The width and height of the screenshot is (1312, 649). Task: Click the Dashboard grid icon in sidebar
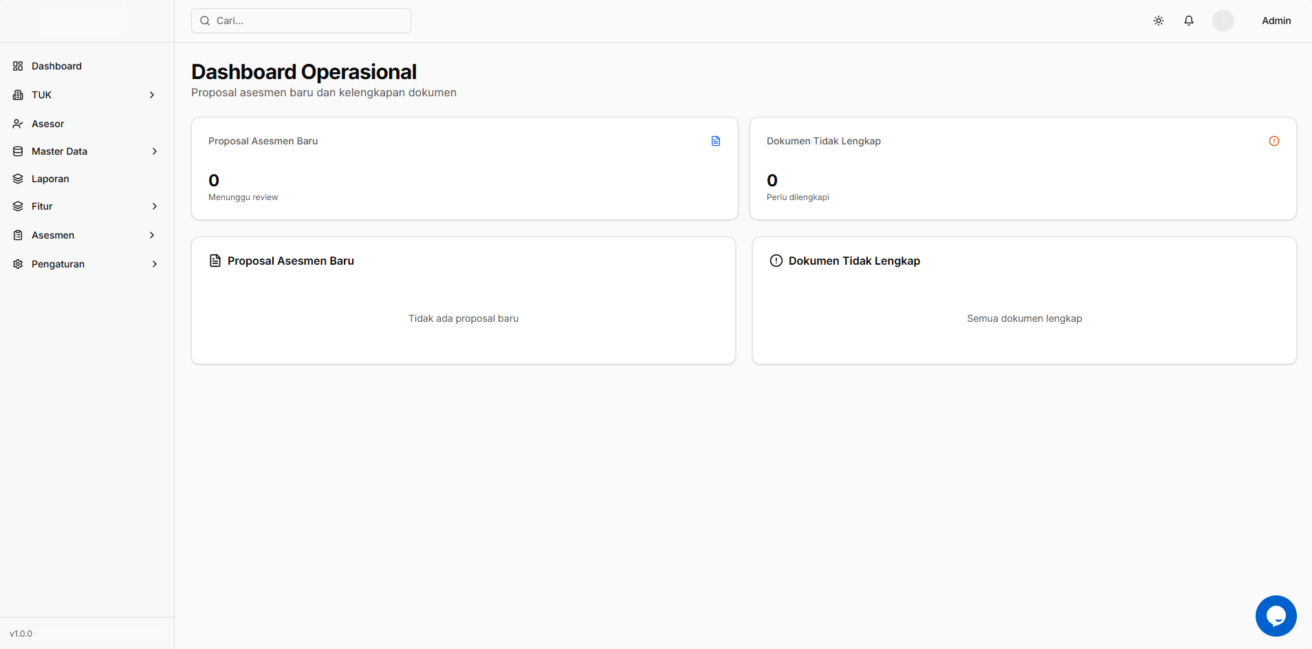[x=18, y=66]
